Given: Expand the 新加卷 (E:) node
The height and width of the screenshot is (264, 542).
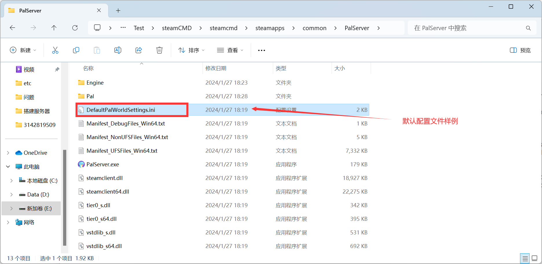Looking at the screenshot, I should coord(12,208).
